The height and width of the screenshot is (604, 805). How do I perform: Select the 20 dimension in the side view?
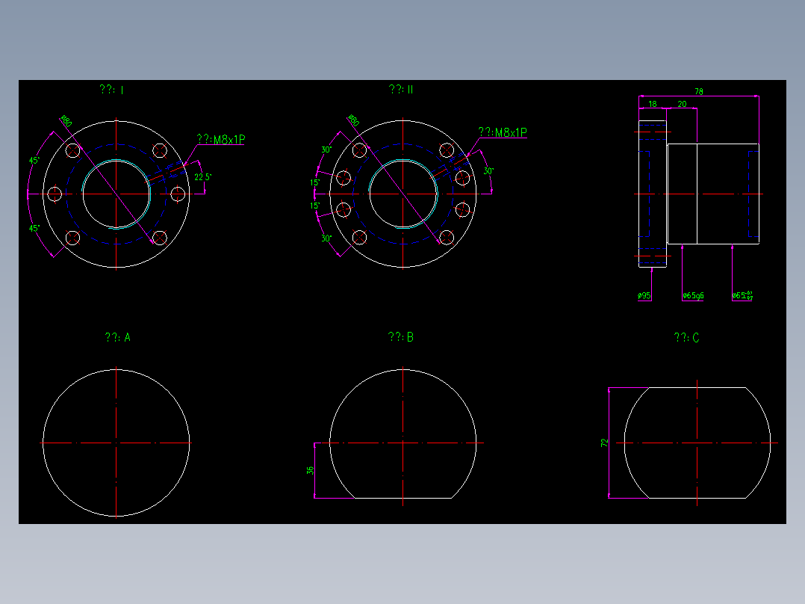pyautogui.click(x=682, y=104)
